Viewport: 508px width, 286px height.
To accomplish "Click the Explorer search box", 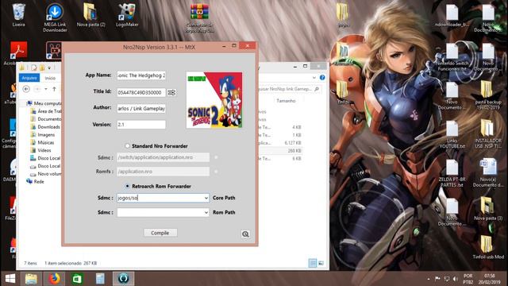I will click(x=289, y=89).
